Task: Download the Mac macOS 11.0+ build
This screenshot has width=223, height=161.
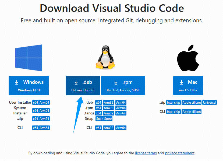Action: (188, 85)
